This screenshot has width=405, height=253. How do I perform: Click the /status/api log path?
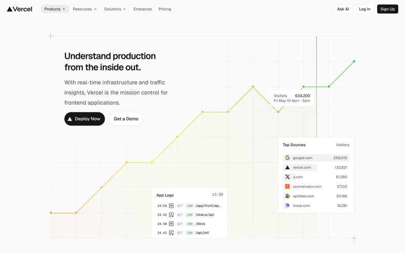coord(205,215)
